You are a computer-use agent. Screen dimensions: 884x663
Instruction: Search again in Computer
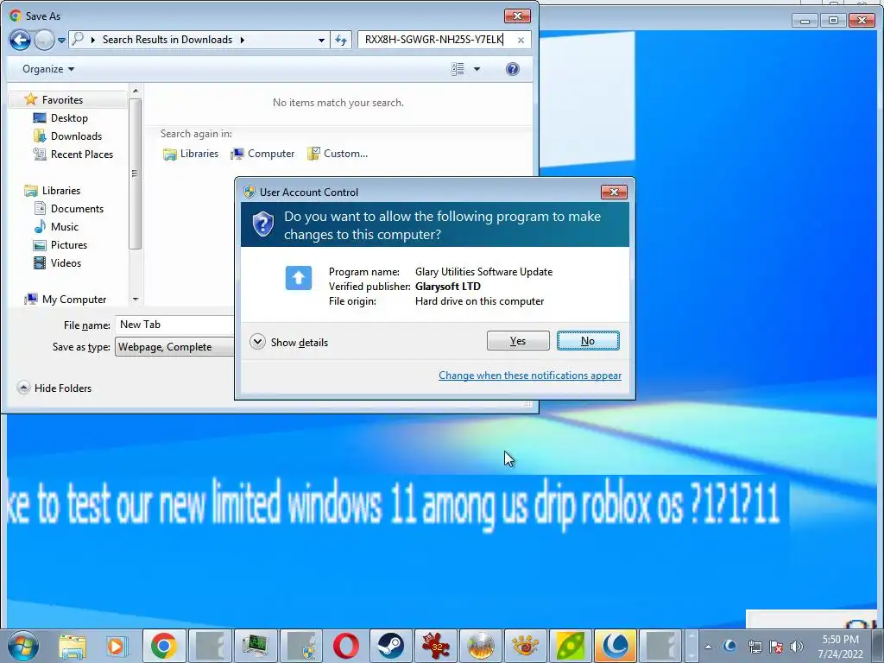262,154
